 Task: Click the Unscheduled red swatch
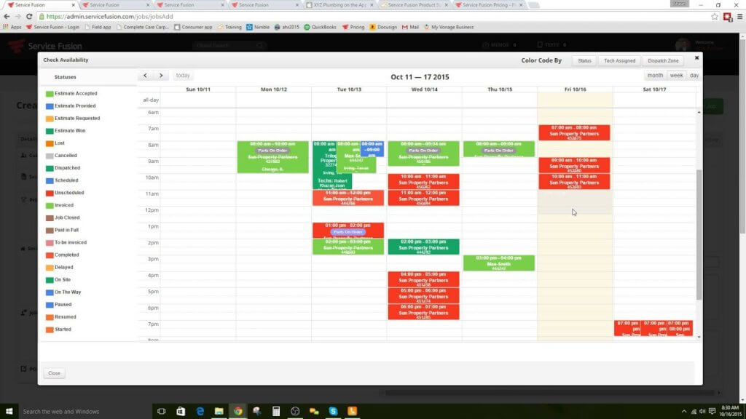pyautogui.click(x=50, y=193)
